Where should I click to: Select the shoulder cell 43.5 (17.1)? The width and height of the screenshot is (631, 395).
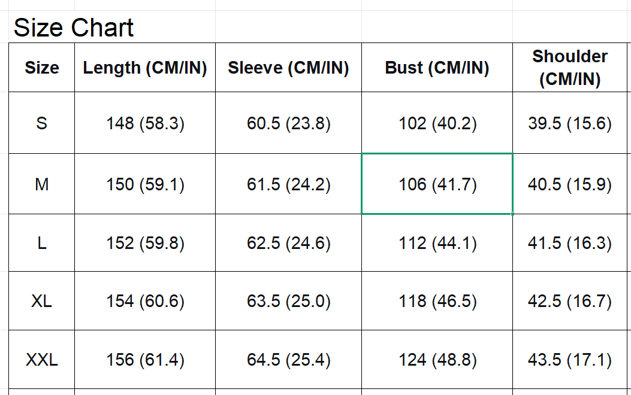(x=570, y=360)
